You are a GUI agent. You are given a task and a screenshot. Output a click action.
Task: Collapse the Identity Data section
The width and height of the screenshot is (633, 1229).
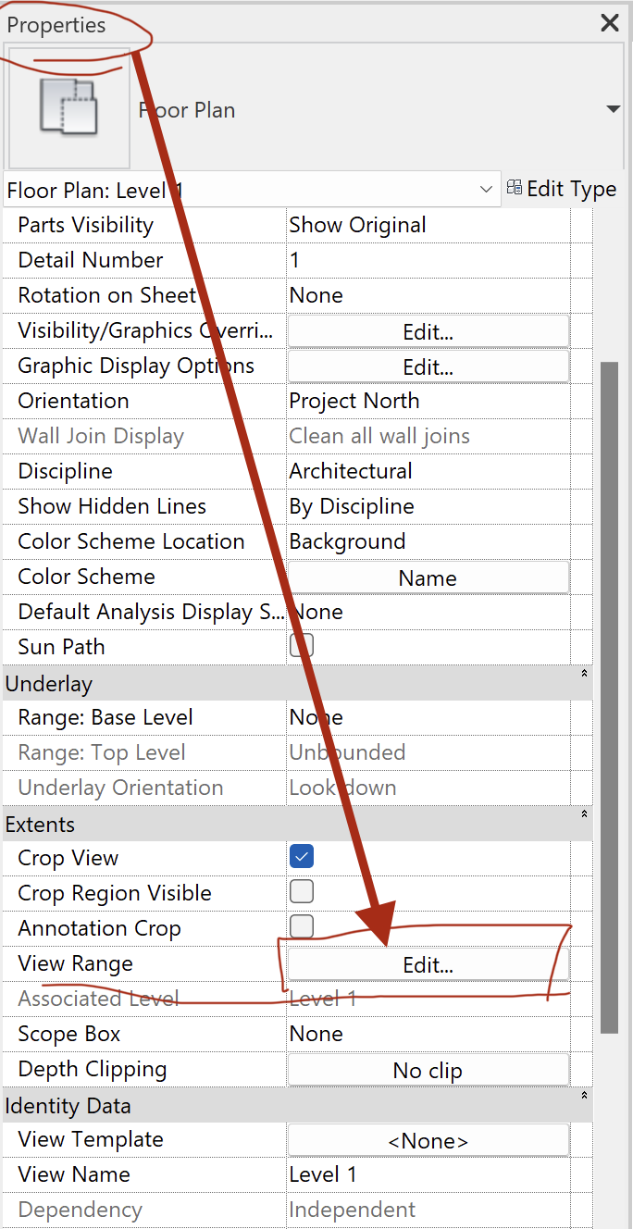(x=584, y=1097)
